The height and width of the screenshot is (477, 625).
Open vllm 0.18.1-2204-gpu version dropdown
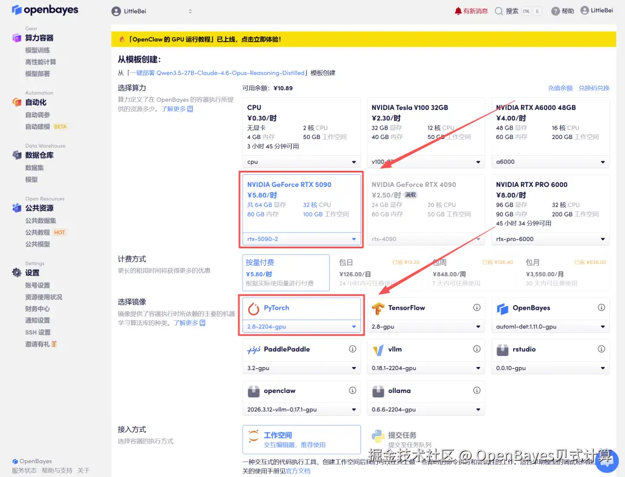[x=426, y=368]
